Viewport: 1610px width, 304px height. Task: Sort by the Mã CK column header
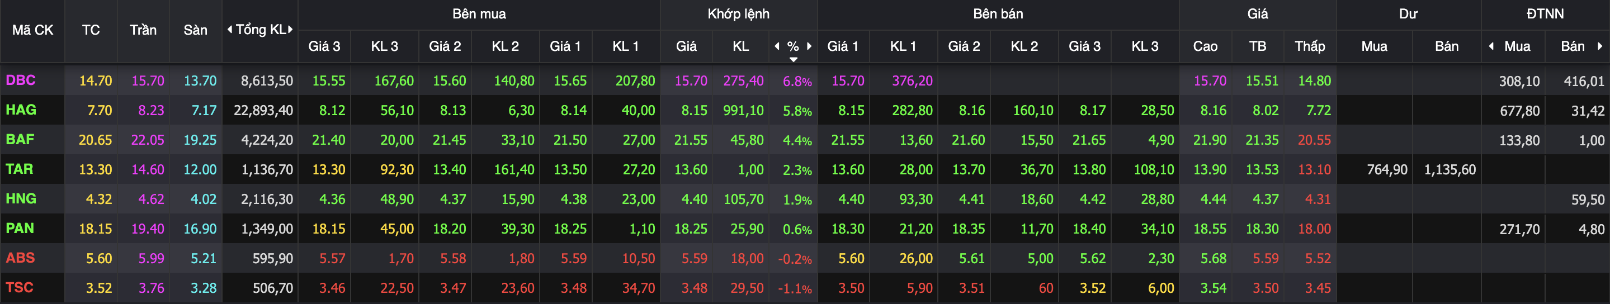32,30
